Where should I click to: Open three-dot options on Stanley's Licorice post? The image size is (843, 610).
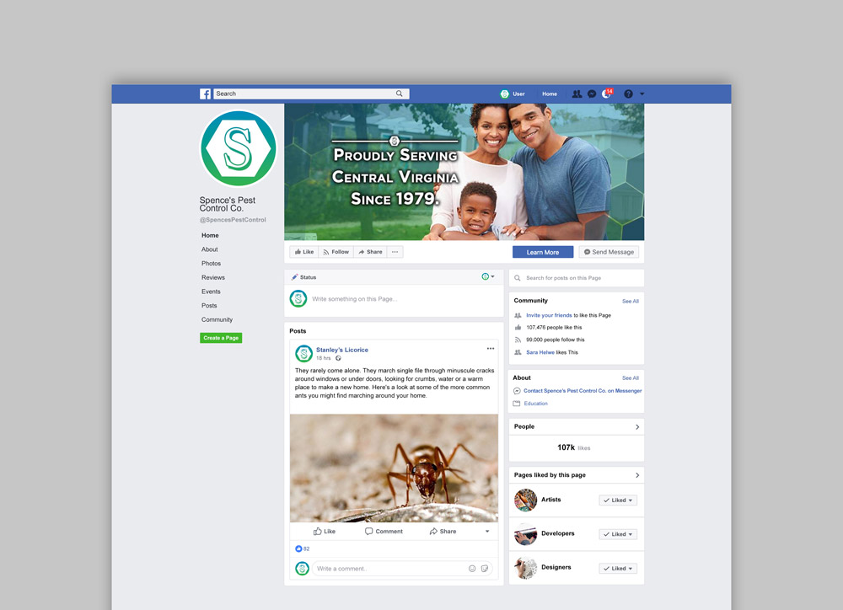[491, 349]
